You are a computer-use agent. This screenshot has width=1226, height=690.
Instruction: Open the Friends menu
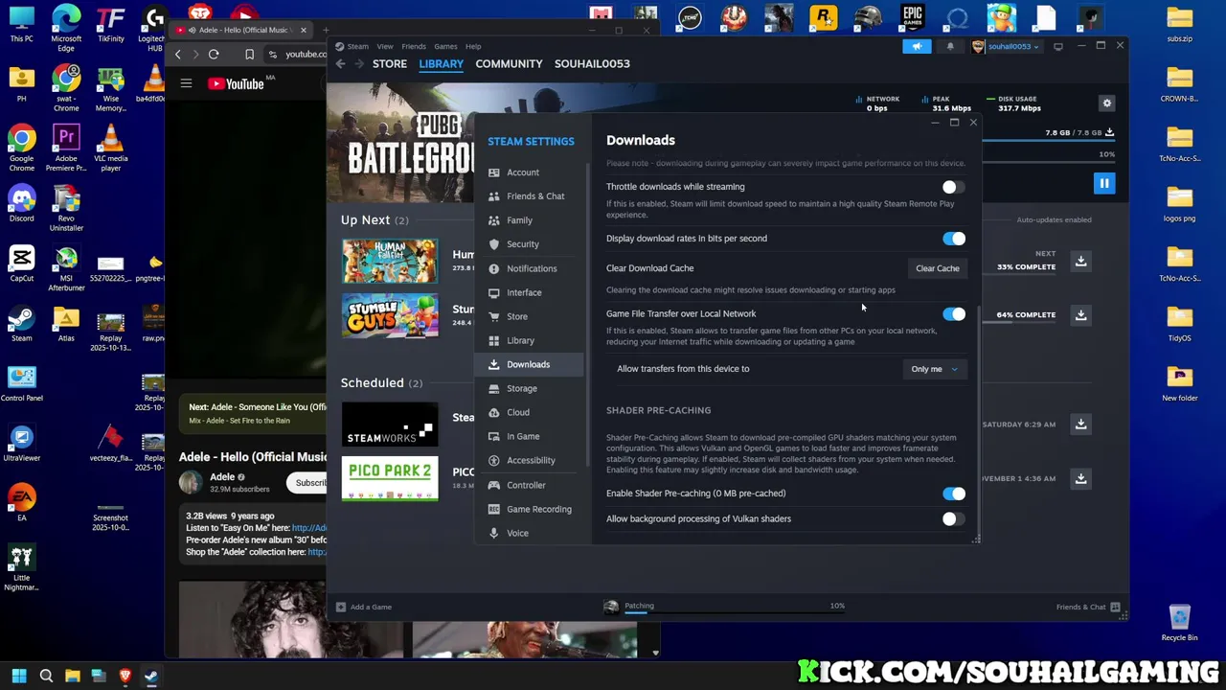point(414,46)
